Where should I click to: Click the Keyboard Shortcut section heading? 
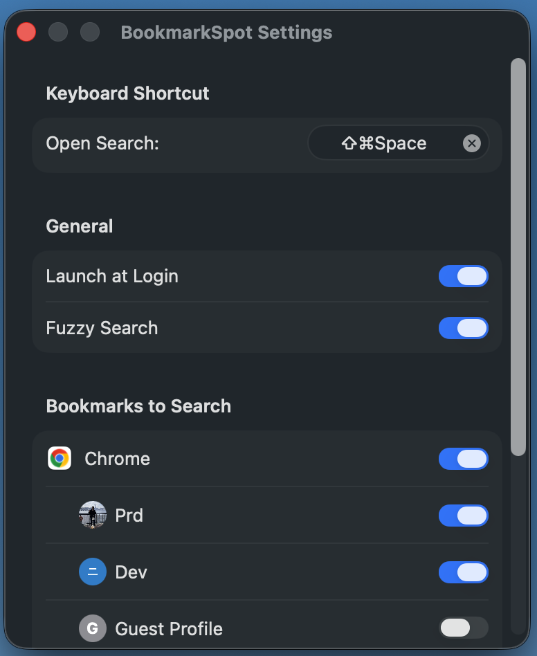[127, 93]
